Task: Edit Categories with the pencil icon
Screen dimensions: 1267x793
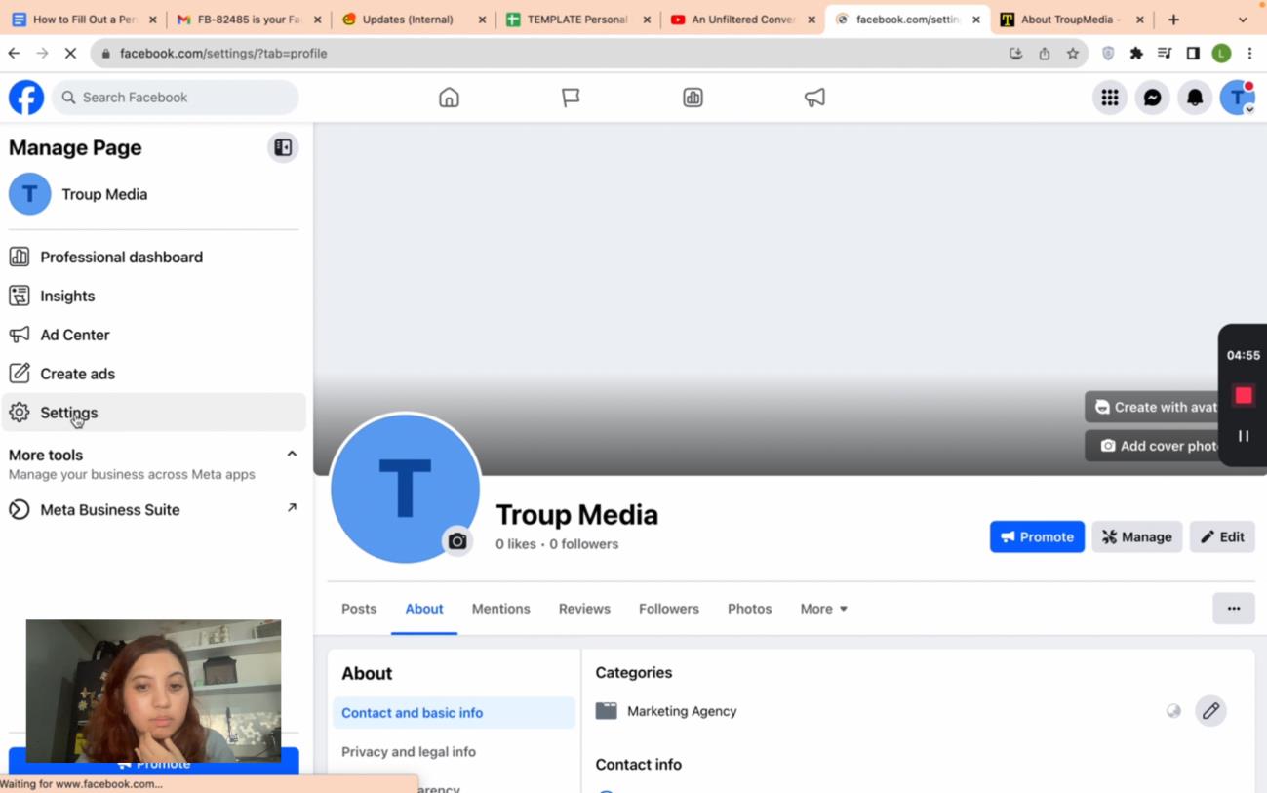Action: pos(1210,711)
